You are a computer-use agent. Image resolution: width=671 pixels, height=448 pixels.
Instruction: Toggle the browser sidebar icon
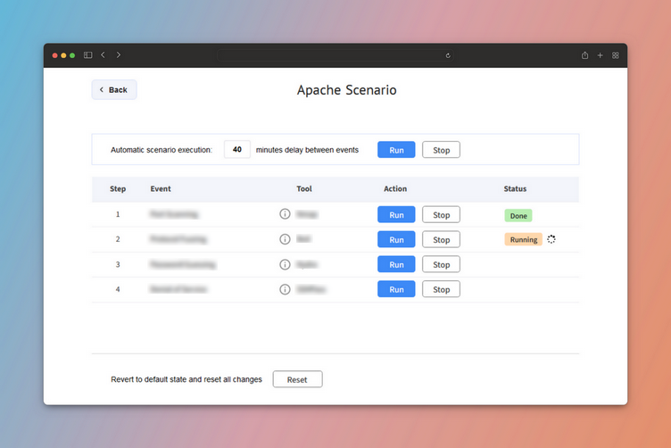87,55
